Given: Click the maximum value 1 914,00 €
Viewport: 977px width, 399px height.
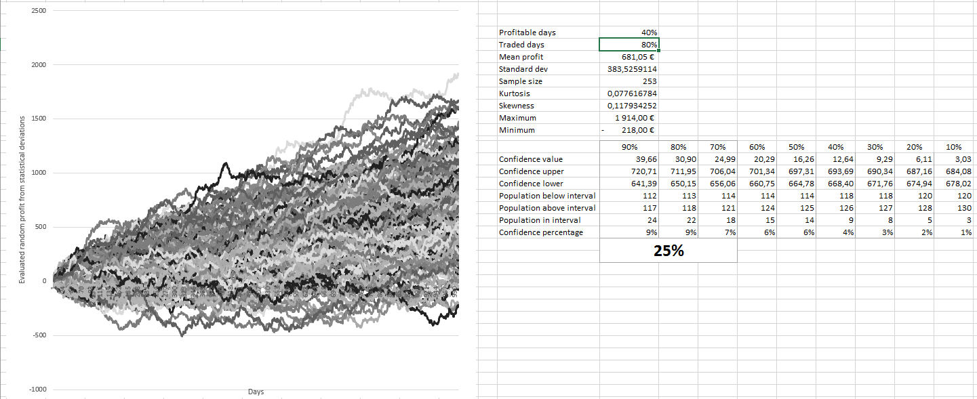Looking at the screenshot, I should (629, 118).
